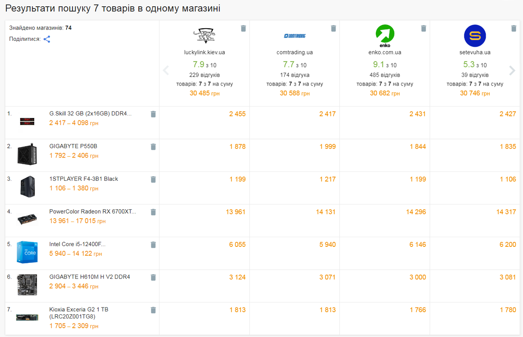Click setevuha rating 5.3 з 10
The width and height of the screenshot is (523, 337).
(x=475, y=64)
